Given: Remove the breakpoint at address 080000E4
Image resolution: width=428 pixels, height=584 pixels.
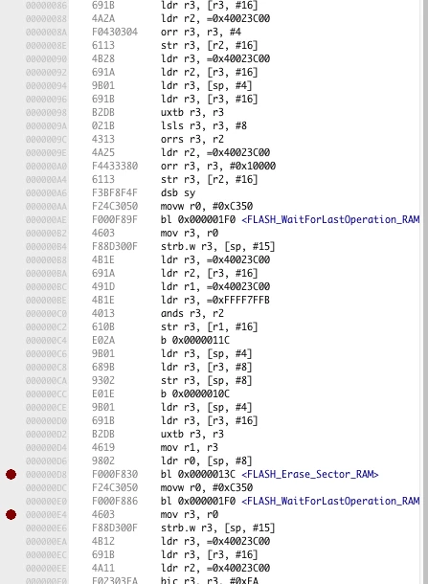Looking at the screenshot, I should [x=11, y=514].
